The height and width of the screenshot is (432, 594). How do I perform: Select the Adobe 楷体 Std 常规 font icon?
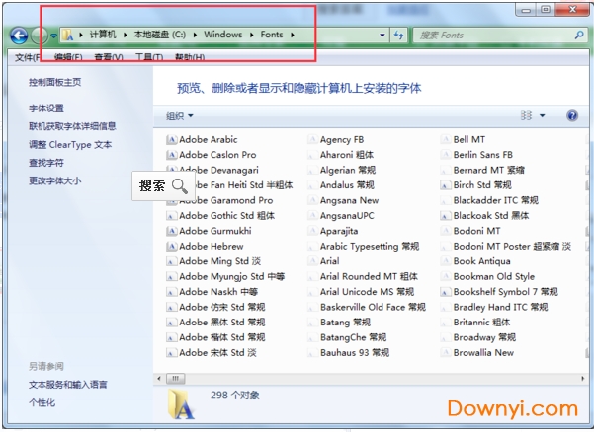click(172, 337)
